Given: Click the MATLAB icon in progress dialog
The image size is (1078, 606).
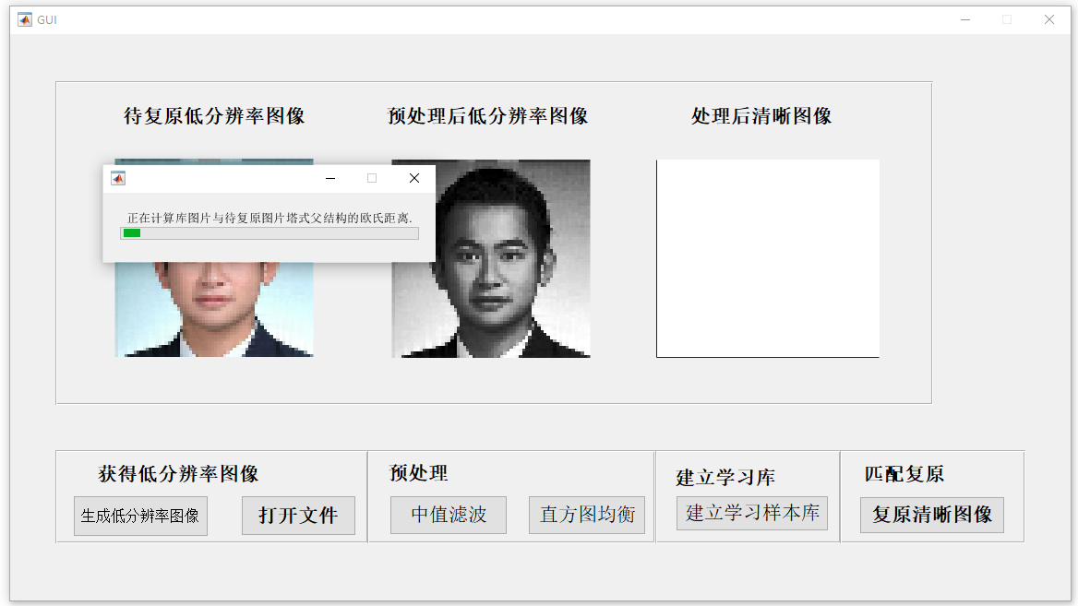Looking at the screenshot, I should tap(118, 179).
